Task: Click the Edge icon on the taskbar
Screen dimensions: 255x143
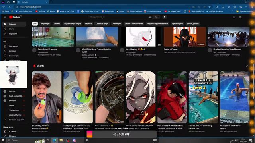Action: 55,140
